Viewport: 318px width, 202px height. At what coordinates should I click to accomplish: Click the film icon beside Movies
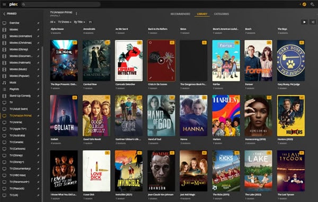(x=4, y=30)
